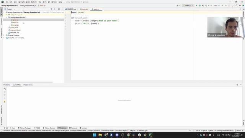245x138 pixels.
Task: Open the Navigate menu
Action: [21, 2]
